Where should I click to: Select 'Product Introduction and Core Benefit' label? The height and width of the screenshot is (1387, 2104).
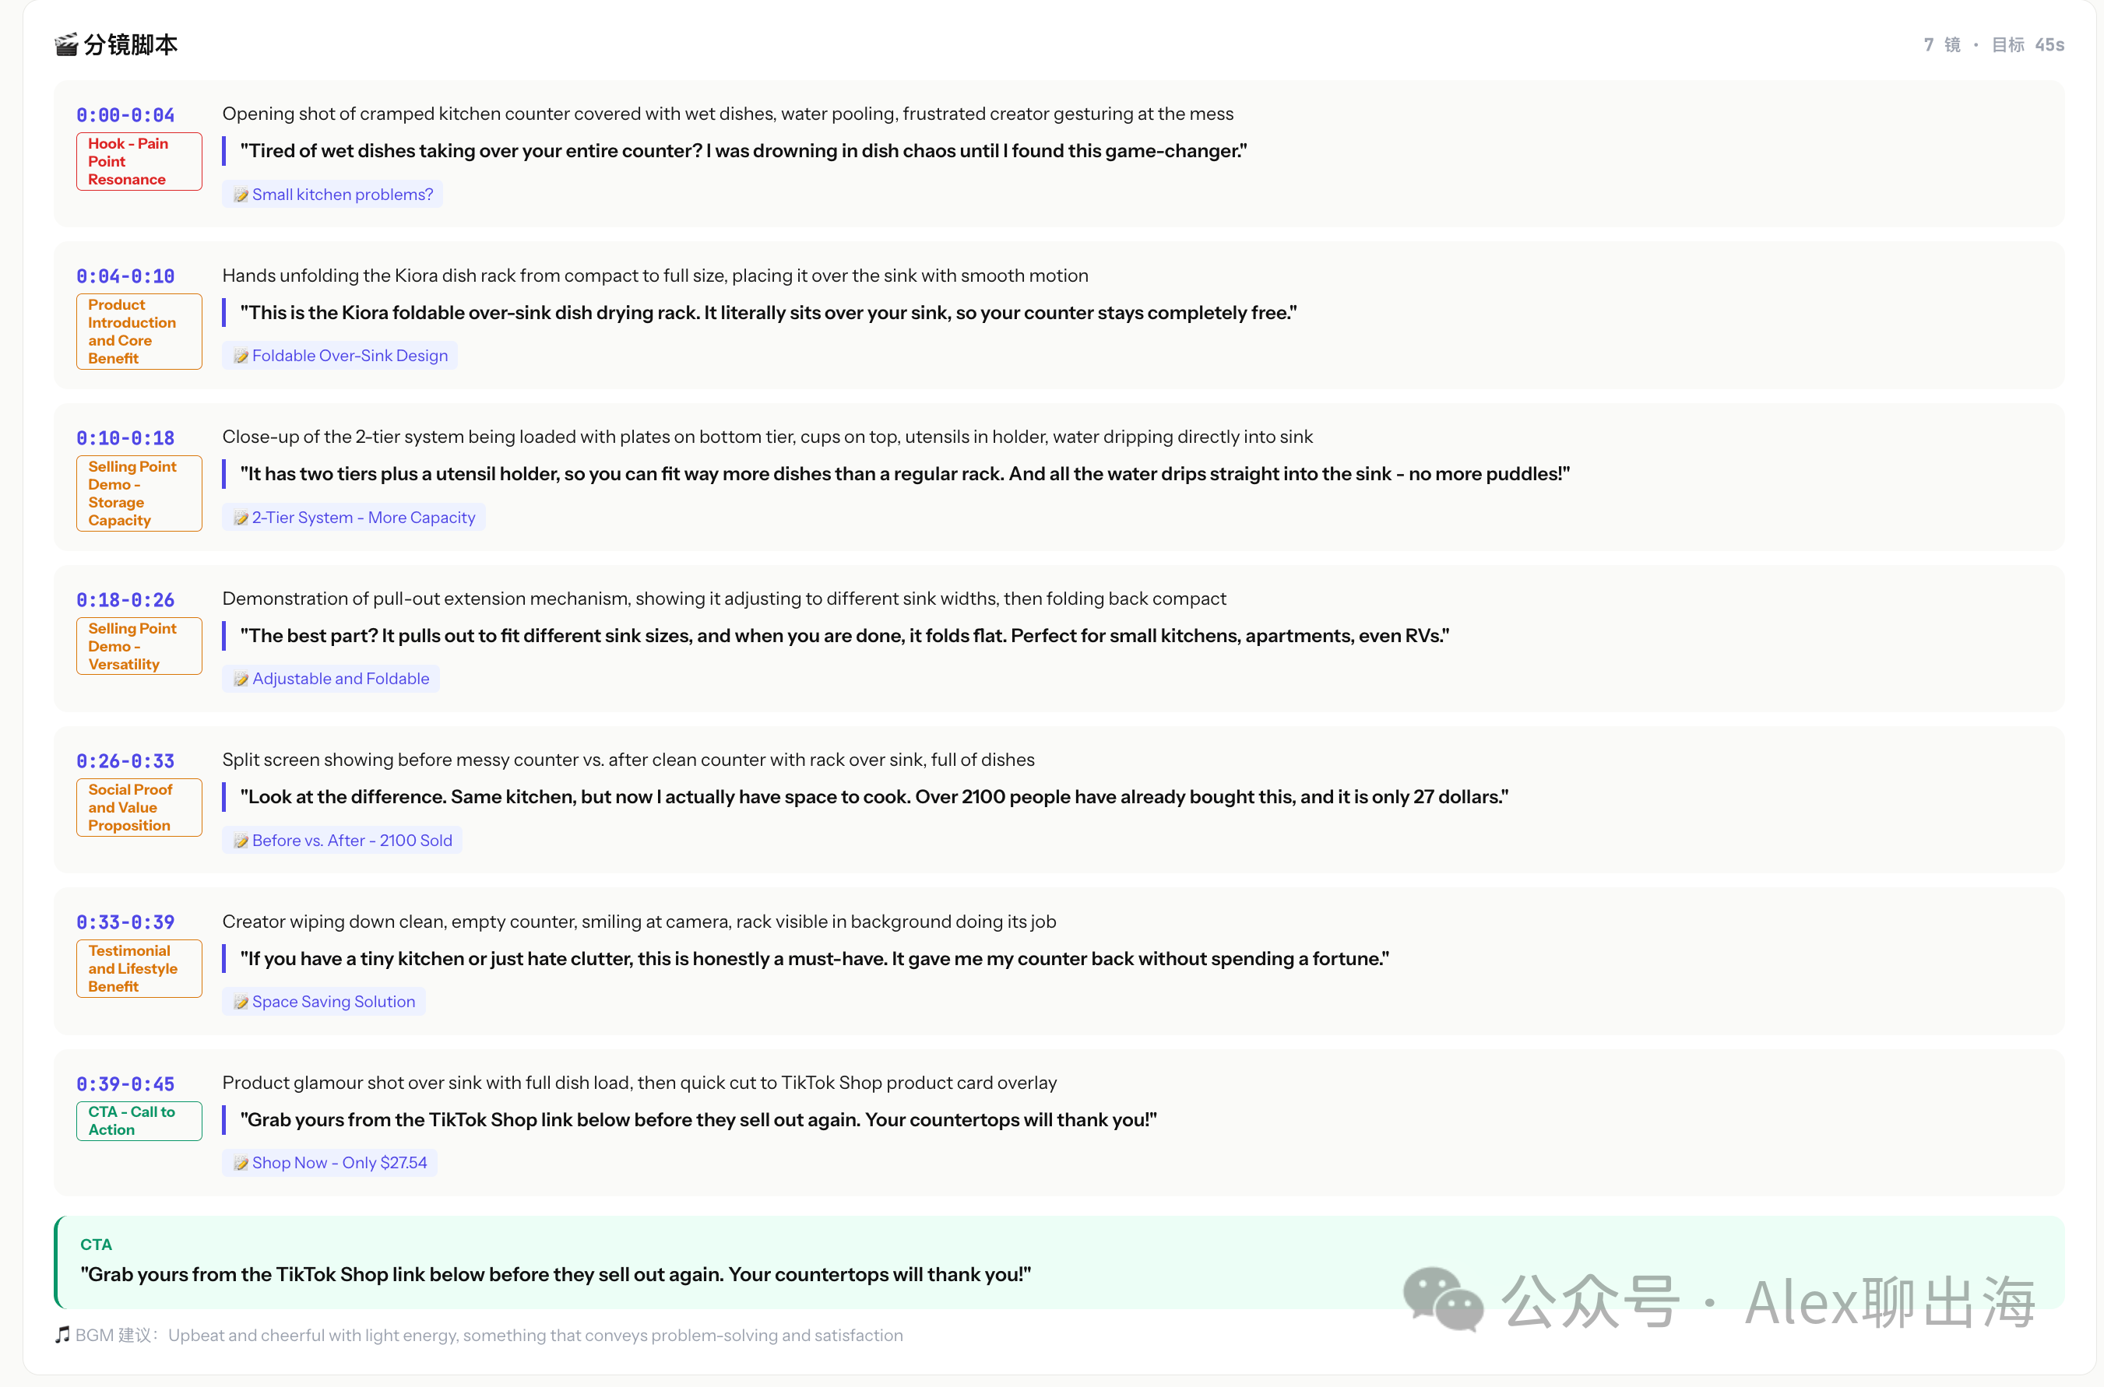point(139,332)
